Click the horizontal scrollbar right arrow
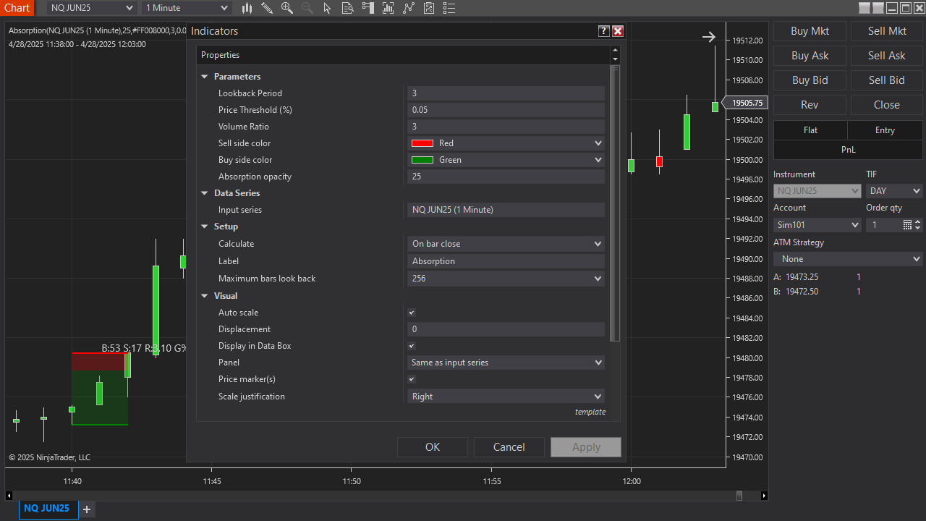The image size is (926, 521). point(765,496)
